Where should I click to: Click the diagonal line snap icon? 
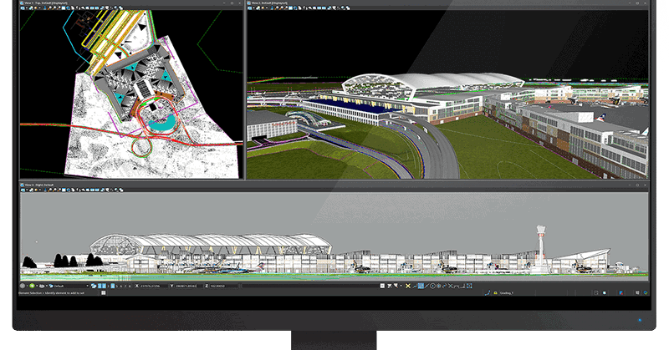(x=427, y=286)
